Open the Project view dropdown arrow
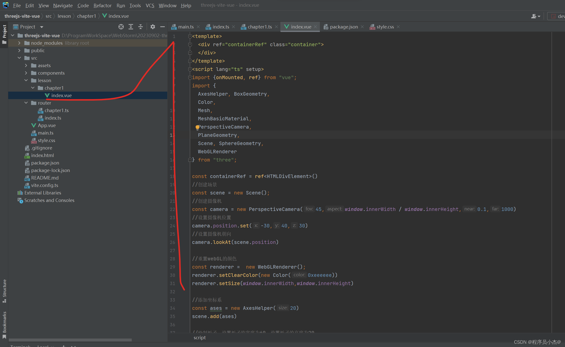Image resolution: width=565 pixels, height=347 pixels. pos(42,27)
